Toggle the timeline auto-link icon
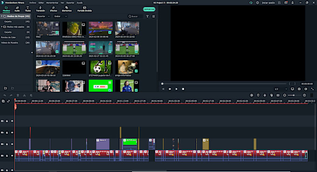The image size is (317, 172). pos(8,101)
